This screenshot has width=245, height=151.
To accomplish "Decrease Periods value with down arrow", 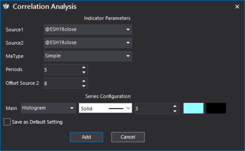I will click(84, 72).
